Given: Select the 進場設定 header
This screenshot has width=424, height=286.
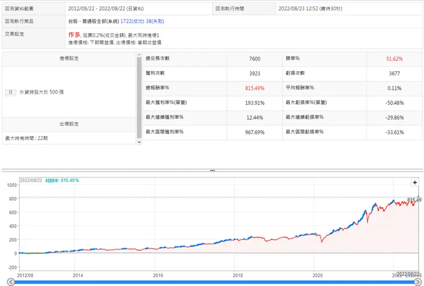Looking at the screenshot, I should pyautogui.click(x=69, y=58).
